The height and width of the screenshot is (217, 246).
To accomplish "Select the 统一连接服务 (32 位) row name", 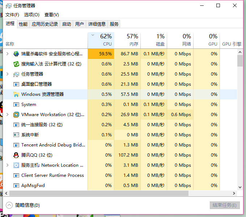I will coord(42,125).
